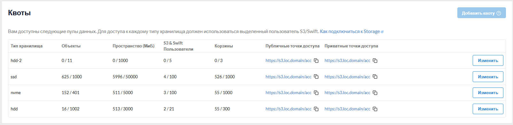Copy the public endpoint URL for hdd
This screenshot has height=125, width=513.
(x=316, y=109)
